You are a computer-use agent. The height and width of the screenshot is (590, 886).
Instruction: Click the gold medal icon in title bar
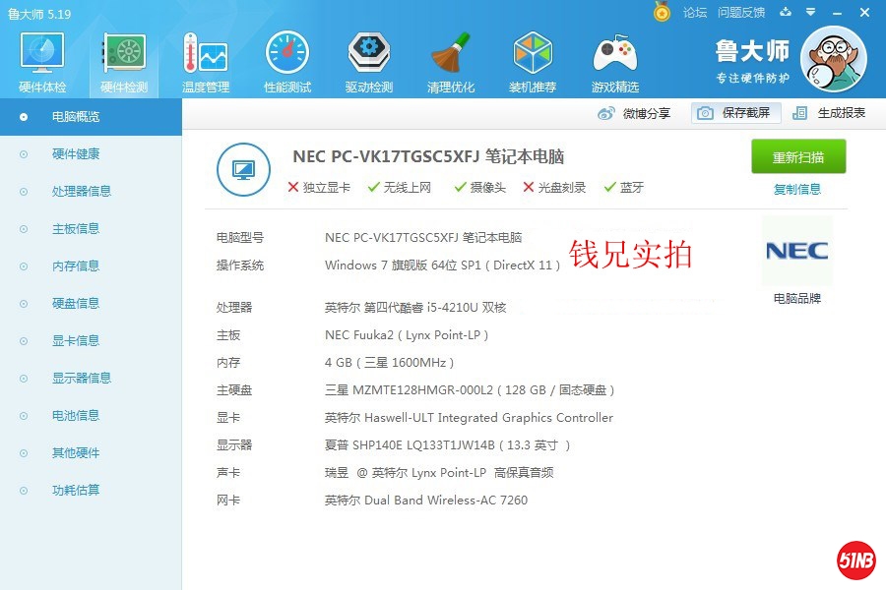click(662, 12)
